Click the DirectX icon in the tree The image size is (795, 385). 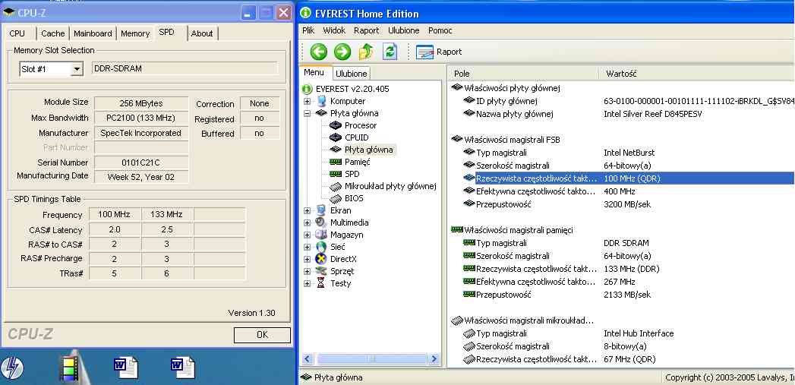[321, 259]
